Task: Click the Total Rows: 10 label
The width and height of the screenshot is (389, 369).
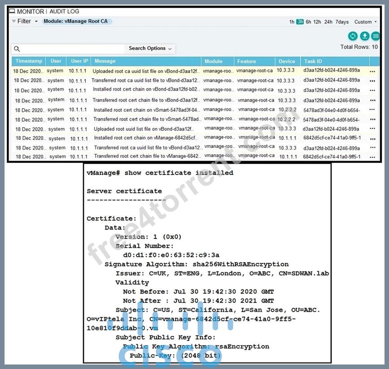Action: (x=359, y=47)
